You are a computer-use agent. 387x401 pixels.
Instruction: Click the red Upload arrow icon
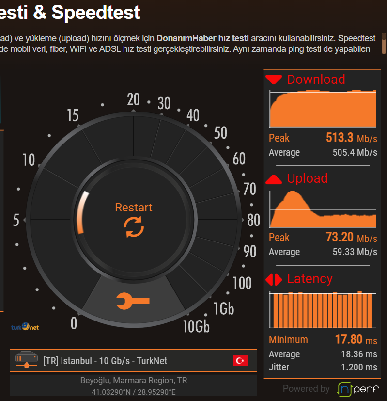pos(274,179)
